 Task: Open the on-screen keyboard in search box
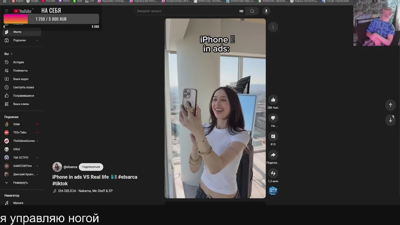(x=241, y=11)
